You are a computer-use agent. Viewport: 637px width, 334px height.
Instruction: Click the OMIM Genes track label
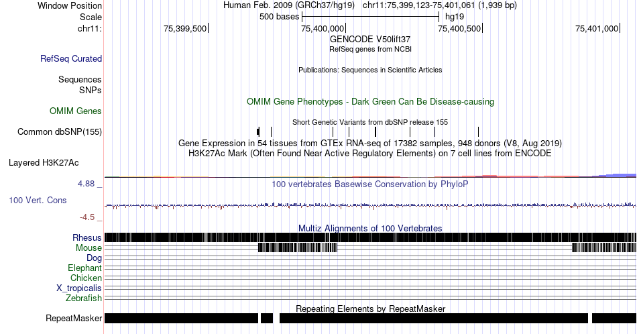(76, 111)
